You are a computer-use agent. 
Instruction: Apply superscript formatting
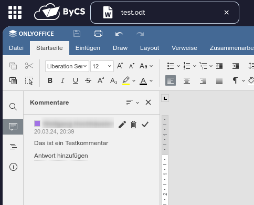click(101, 80)
